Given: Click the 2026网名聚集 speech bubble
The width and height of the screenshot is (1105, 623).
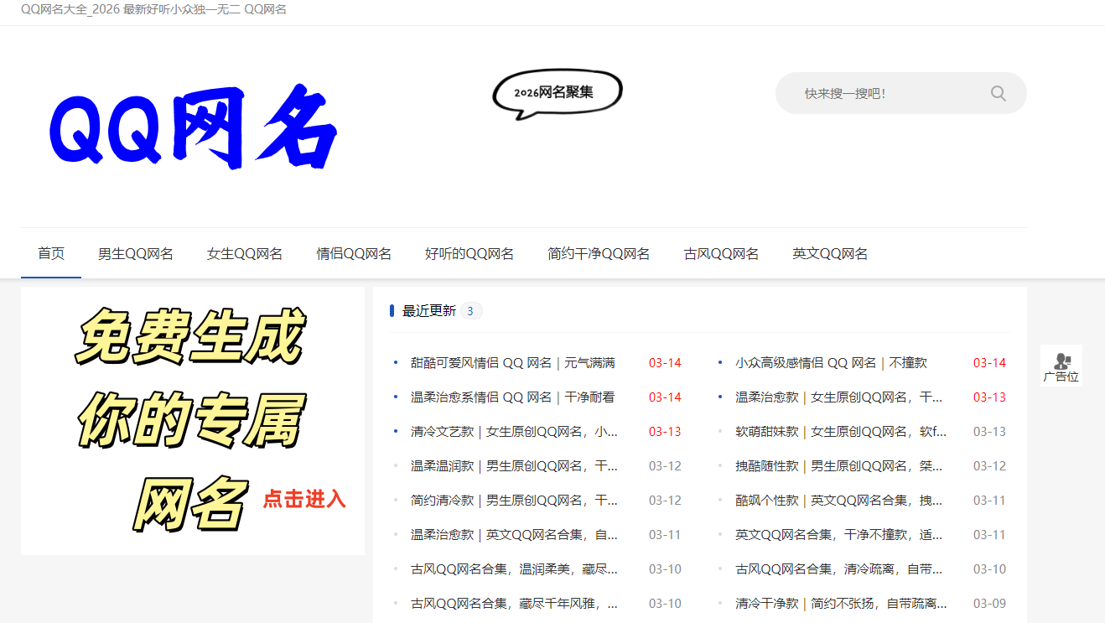Looking at the screenshot, I should (557, 92).
